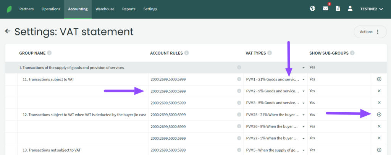Click the 'Settings: VAT statement' page title
The image size is (391, 155).
(74, 32)
